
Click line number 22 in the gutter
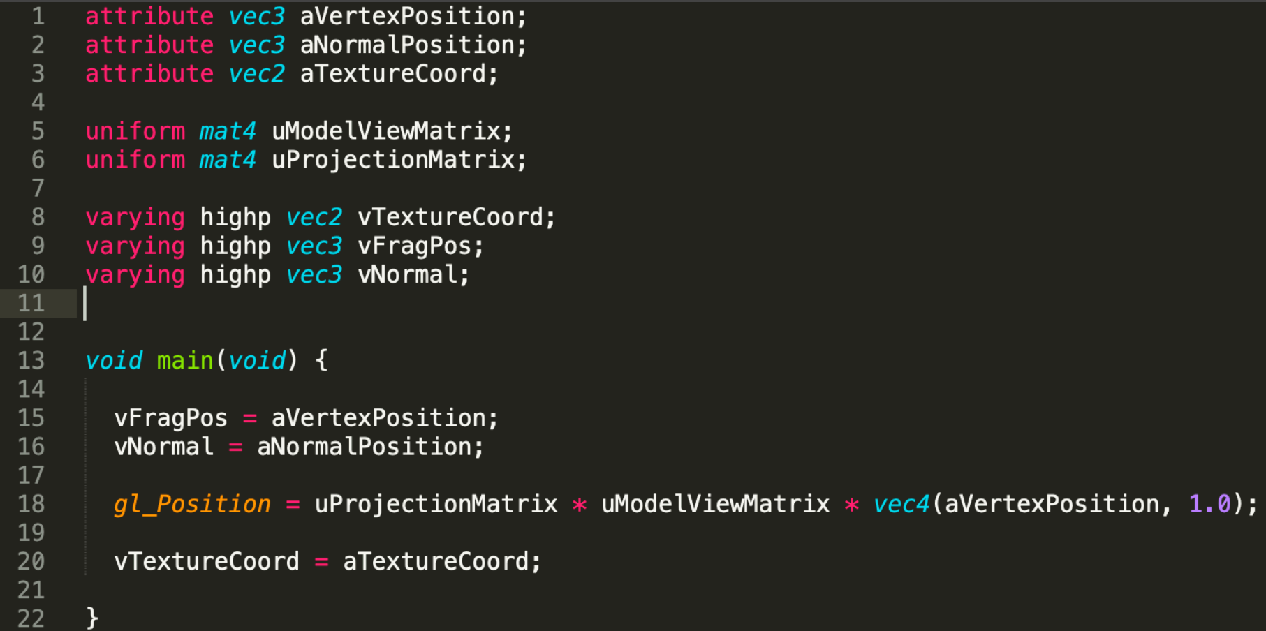31,618
